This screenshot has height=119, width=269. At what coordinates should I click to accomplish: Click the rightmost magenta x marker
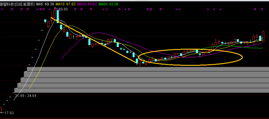[262, 9]
